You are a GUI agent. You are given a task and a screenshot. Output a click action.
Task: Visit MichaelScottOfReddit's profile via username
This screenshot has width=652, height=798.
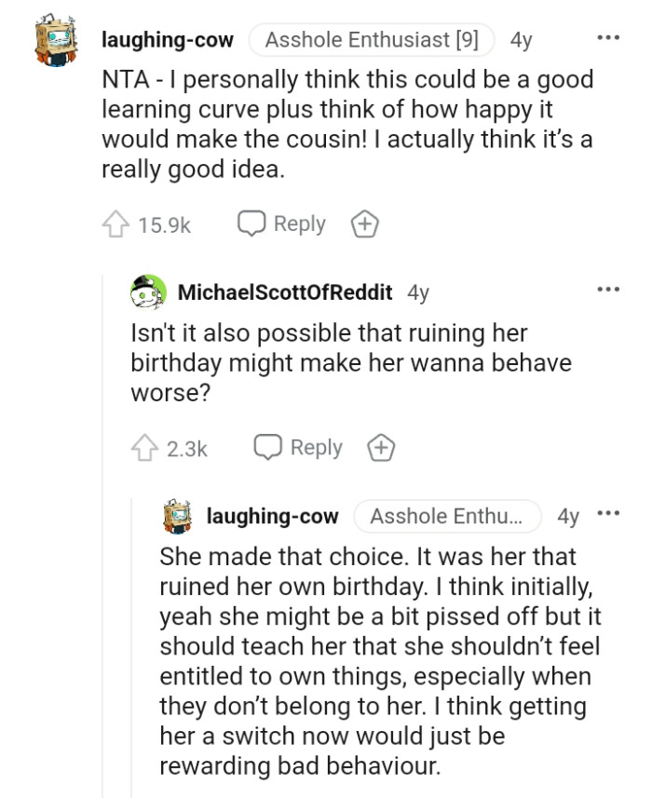pyautogui.click(x=284, y=292)
